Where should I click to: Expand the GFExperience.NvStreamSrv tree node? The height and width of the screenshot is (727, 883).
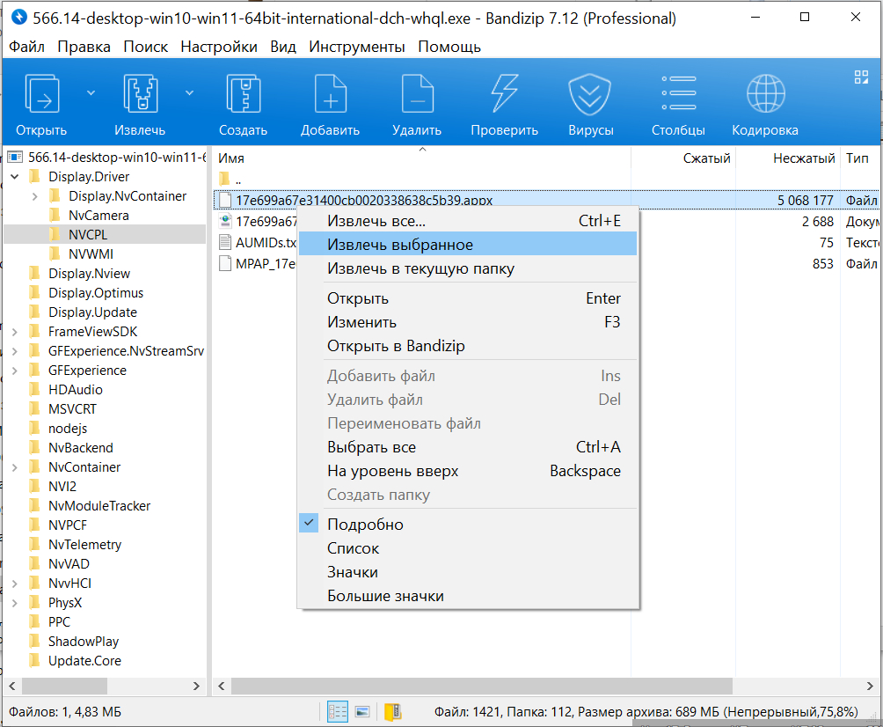click(x=15, y=351)
